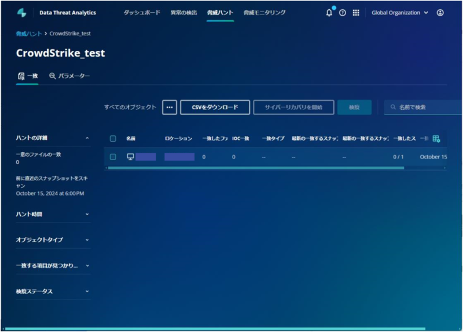Check the checkbox for the result row
Viewport: 463px width, 332px height.
113,157
